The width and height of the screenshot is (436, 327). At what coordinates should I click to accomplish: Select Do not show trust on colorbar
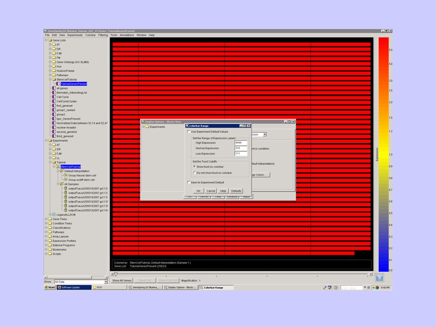(x=194, y=173)
